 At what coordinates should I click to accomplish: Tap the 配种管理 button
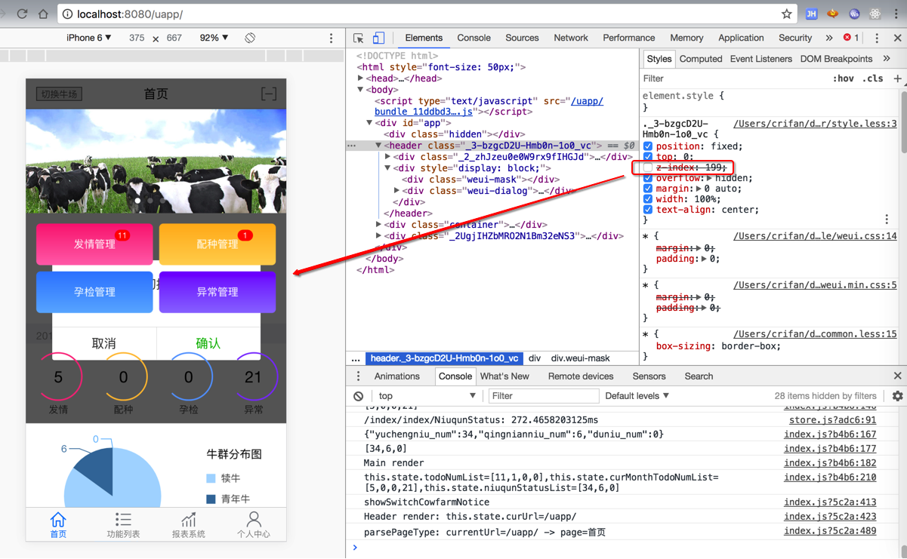[x=217, y=244]
